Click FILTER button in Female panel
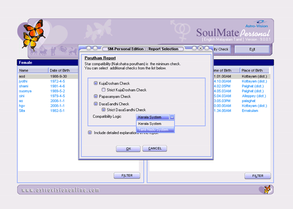Viewport: 293px width, 209px height. [x=127, y=176]
